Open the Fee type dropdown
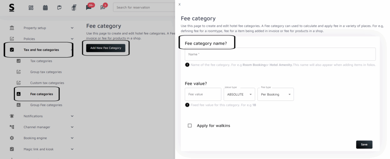 pyautogui.click(x=276, y=94)
